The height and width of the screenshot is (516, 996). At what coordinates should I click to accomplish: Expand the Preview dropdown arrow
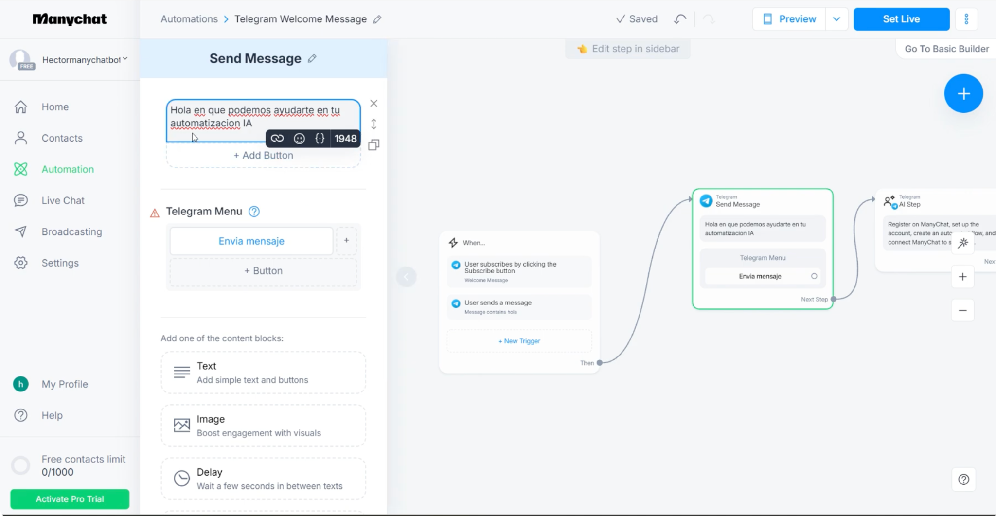tap(836, 19)
